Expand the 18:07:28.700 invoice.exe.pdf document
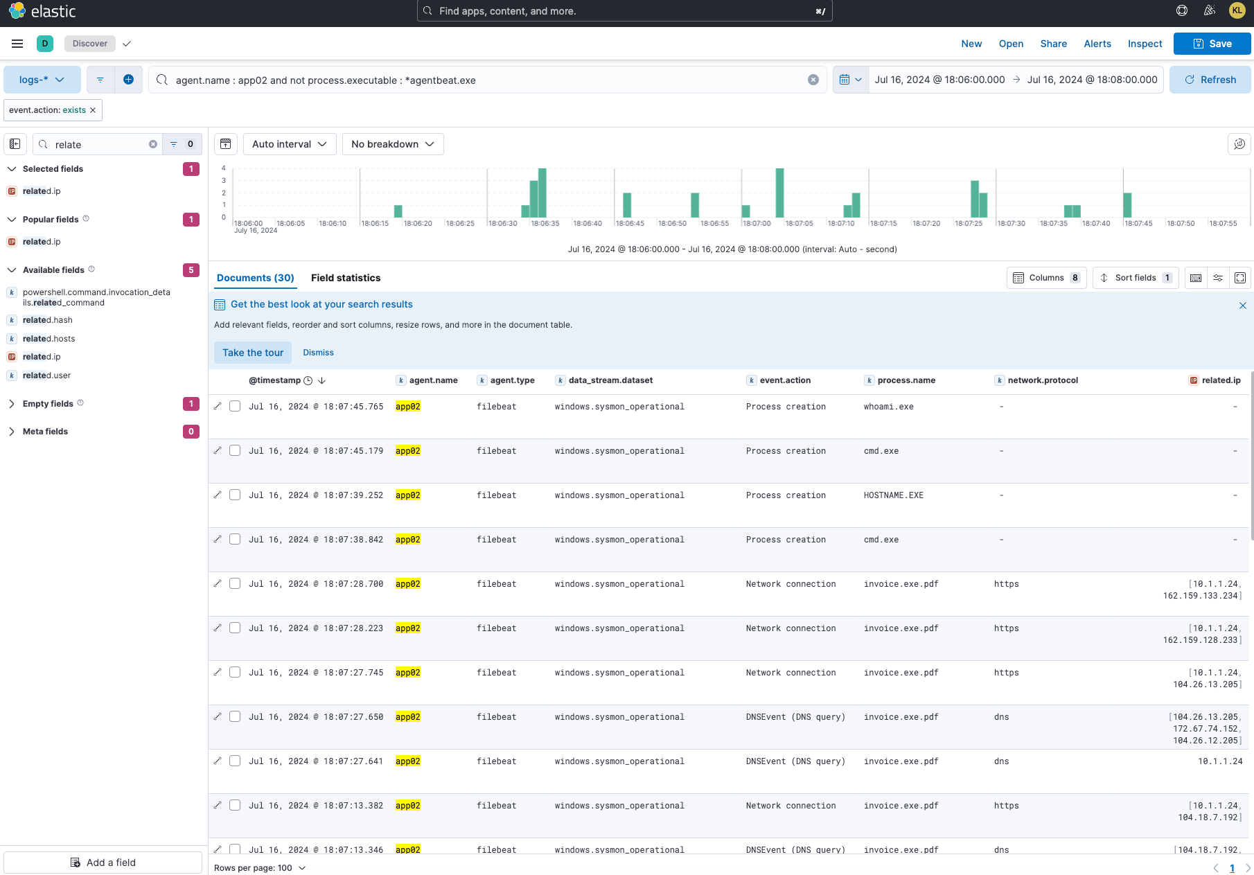Image resolution: width=1254 pixels, height=875 pixels. click(218, 583)
